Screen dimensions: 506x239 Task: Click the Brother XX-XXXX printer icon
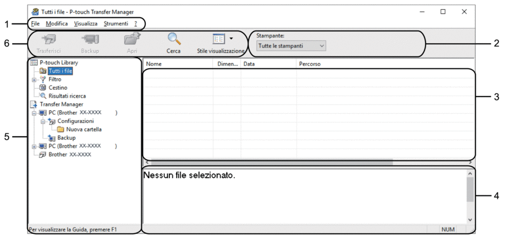coord(43,155)
